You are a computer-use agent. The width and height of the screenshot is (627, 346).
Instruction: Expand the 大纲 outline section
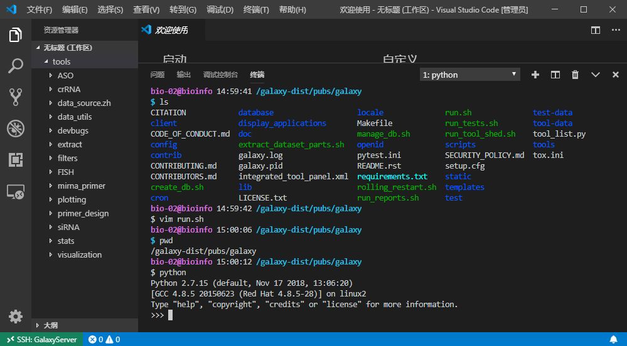point(85,325)
